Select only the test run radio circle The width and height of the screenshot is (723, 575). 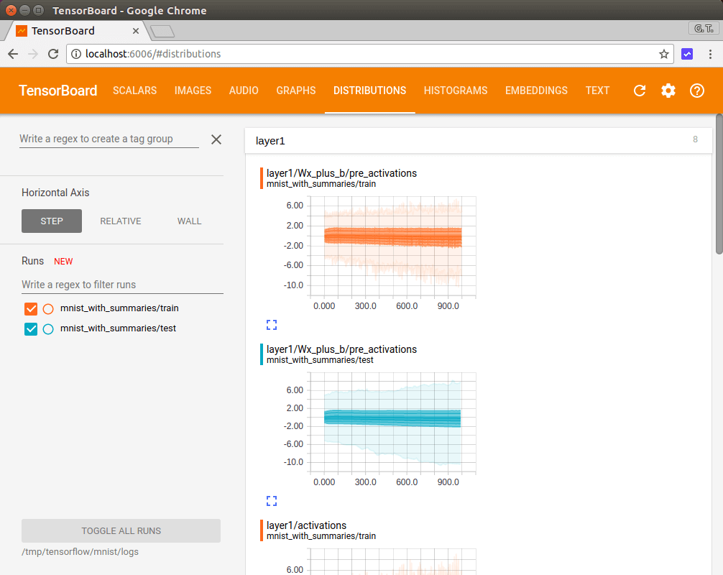click(48, 329)
